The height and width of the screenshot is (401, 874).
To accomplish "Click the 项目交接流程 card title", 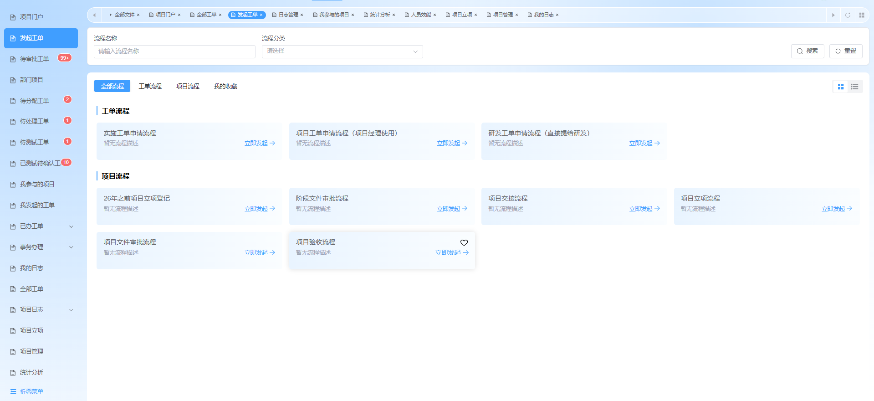I will 508,198.
